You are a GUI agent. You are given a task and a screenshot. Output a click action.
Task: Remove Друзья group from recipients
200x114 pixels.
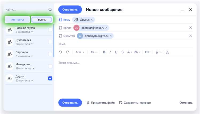[92, 20]
